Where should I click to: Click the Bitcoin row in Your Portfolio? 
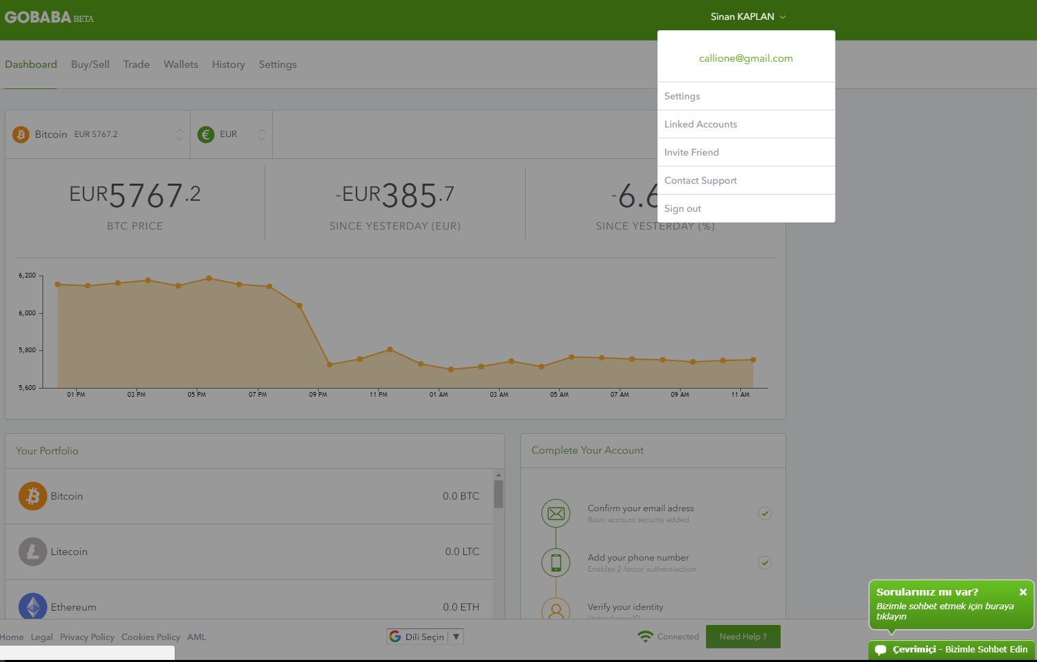(249, 496)
